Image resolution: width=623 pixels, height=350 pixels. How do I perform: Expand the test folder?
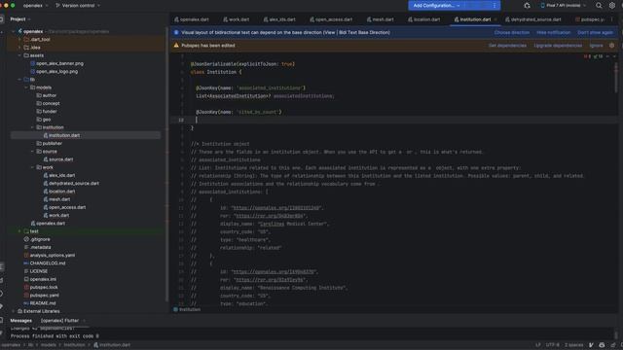coord(19,231)
